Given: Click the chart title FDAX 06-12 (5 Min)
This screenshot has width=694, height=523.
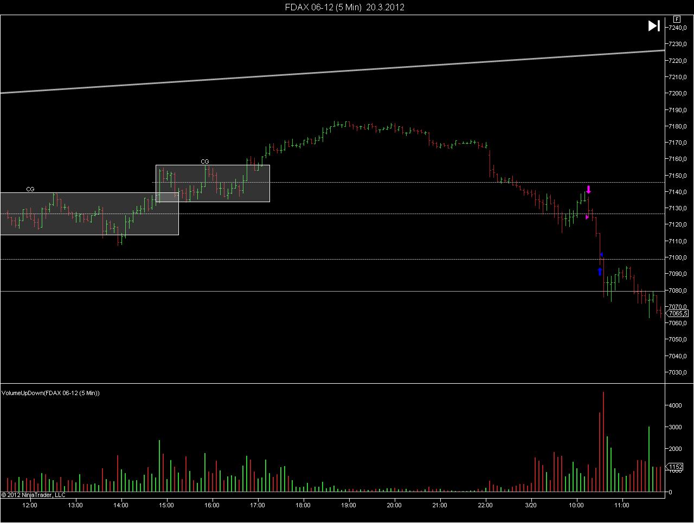Looking at the screenshot, I should click(x=323, y=7).
